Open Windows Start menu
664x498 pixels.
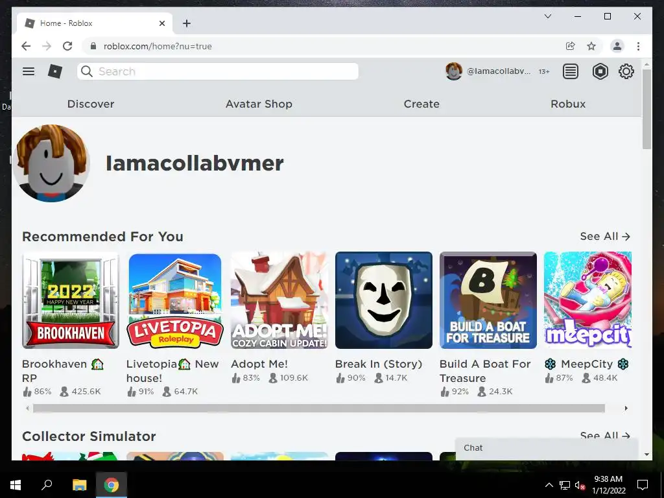(16, 485)
